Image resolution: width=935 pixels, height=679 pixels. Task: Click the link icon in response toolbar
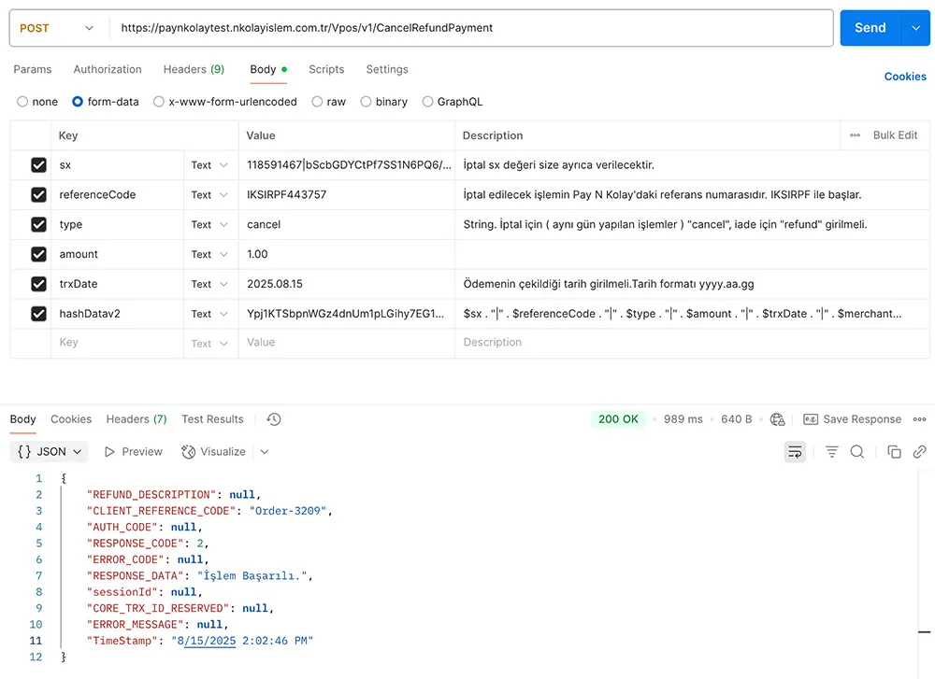click(919, 452)
